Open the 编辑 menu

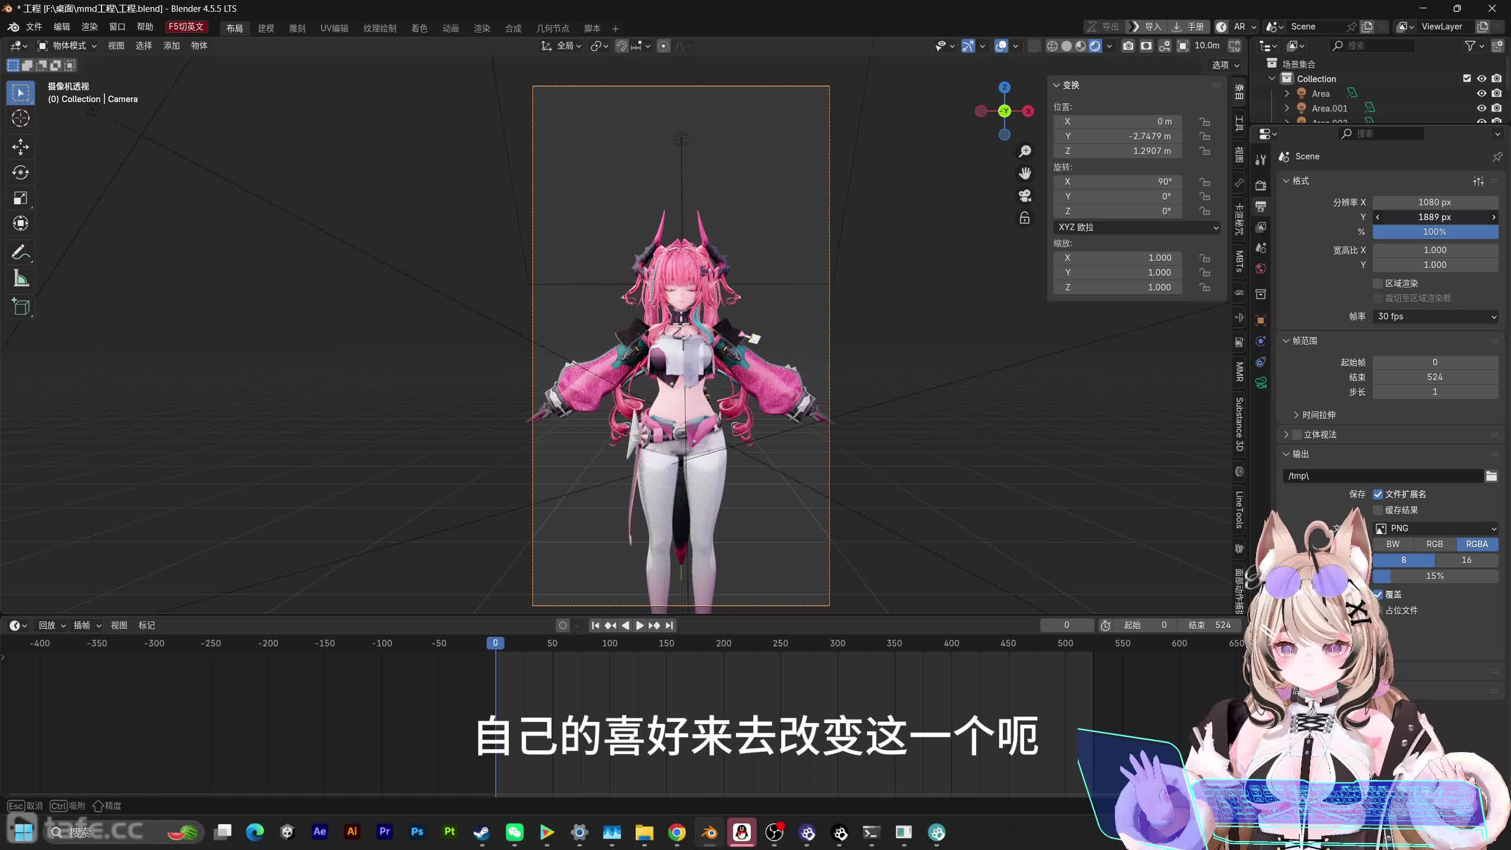61,27
